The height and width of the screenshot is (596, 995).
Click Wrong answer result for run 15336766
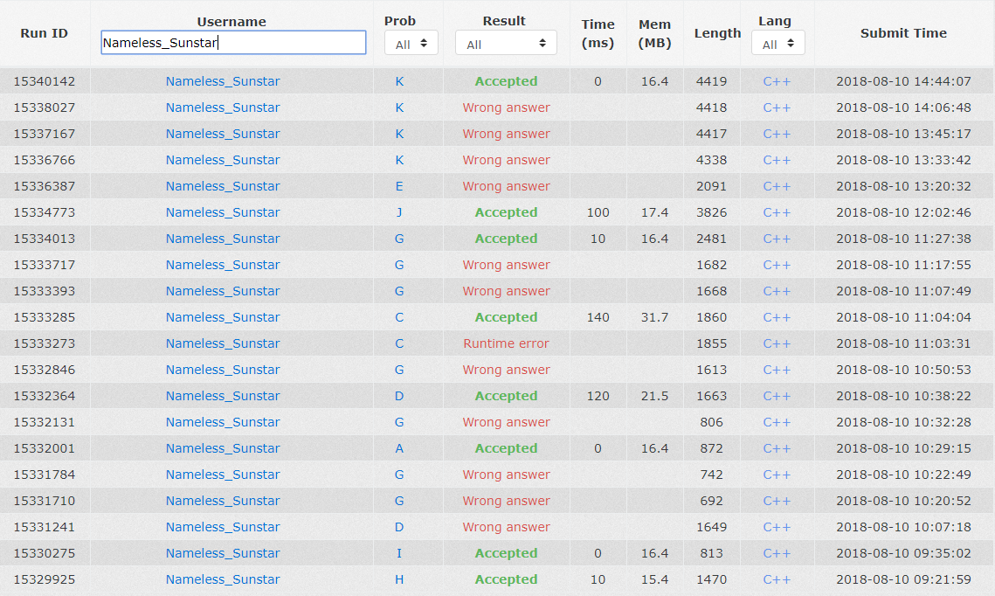[506, 160]
